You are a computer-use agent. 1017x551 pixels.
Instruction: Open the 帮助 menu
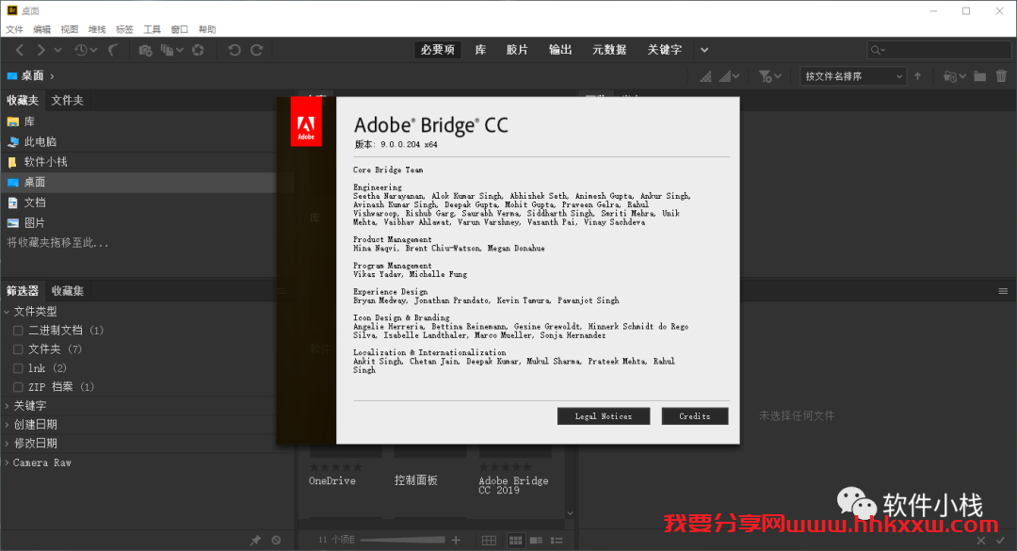point(207,29)
